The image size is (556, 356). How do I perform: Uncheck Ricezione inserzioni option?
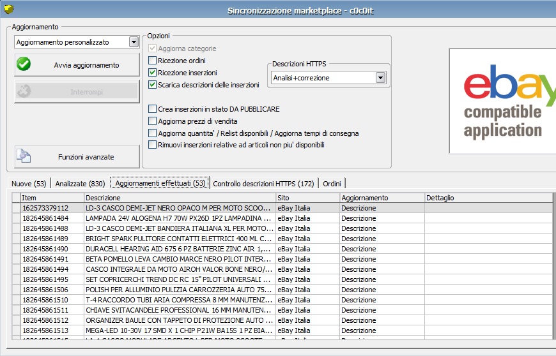pos(153,73)
